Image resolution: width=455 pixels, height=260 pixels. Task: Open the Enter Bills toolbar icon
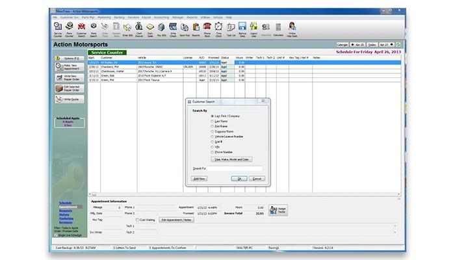[127, 29]
